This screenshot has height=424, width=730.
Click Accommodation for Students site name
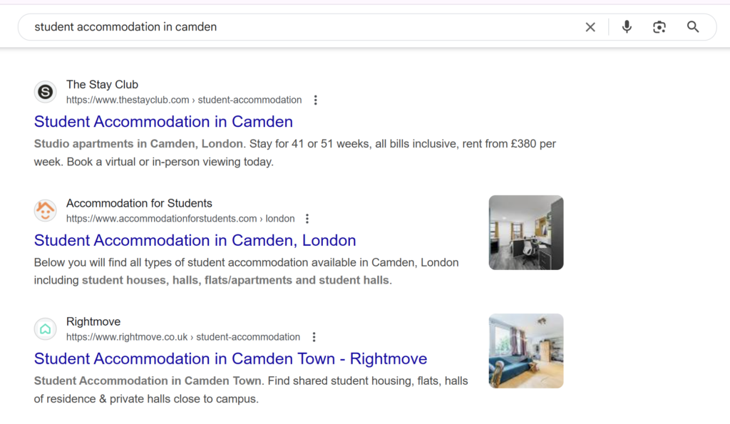tap(139, 203)
